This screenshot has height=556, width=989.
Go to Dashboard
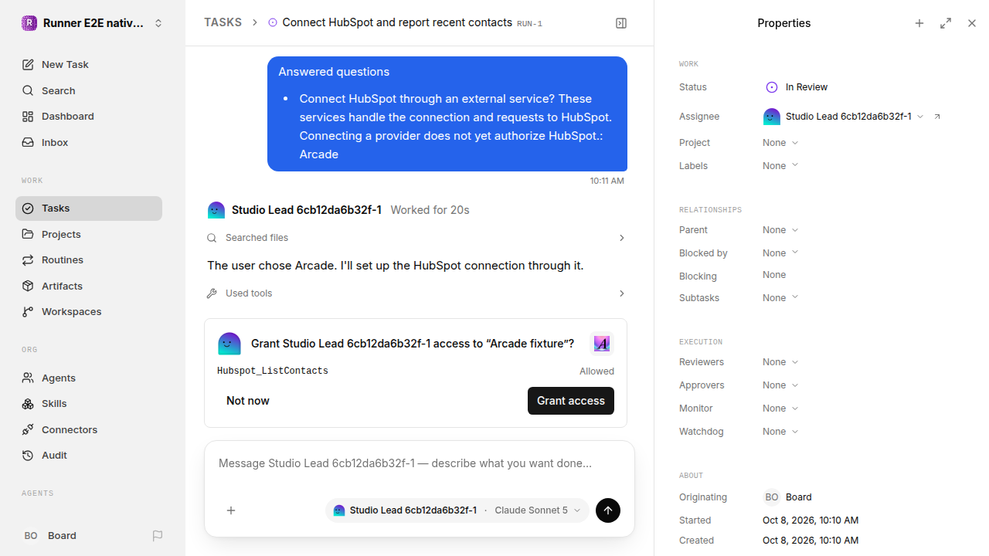(89, 117)
